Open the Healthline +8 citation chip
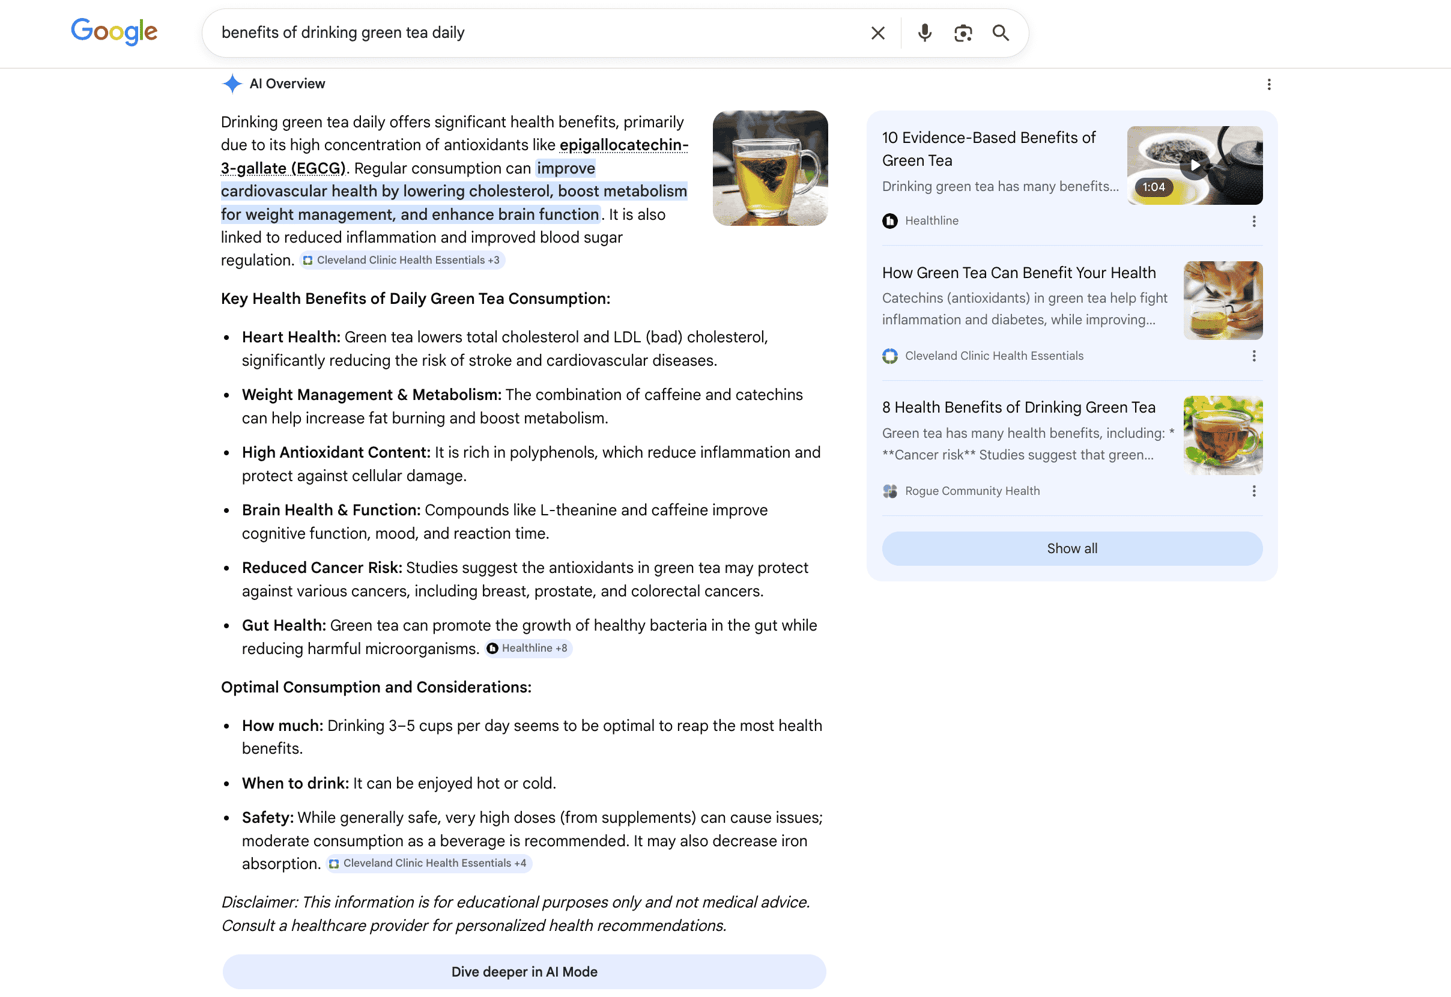This screenshot has width=1451, height=997. point(529,649)
